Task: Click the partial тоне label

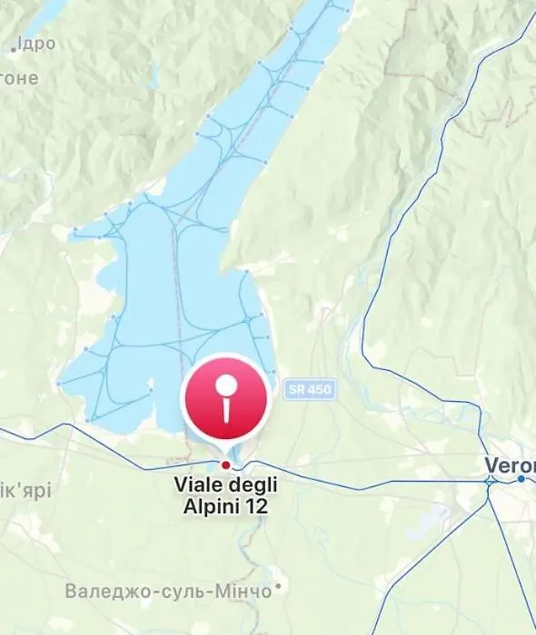Action: point(19,78)
